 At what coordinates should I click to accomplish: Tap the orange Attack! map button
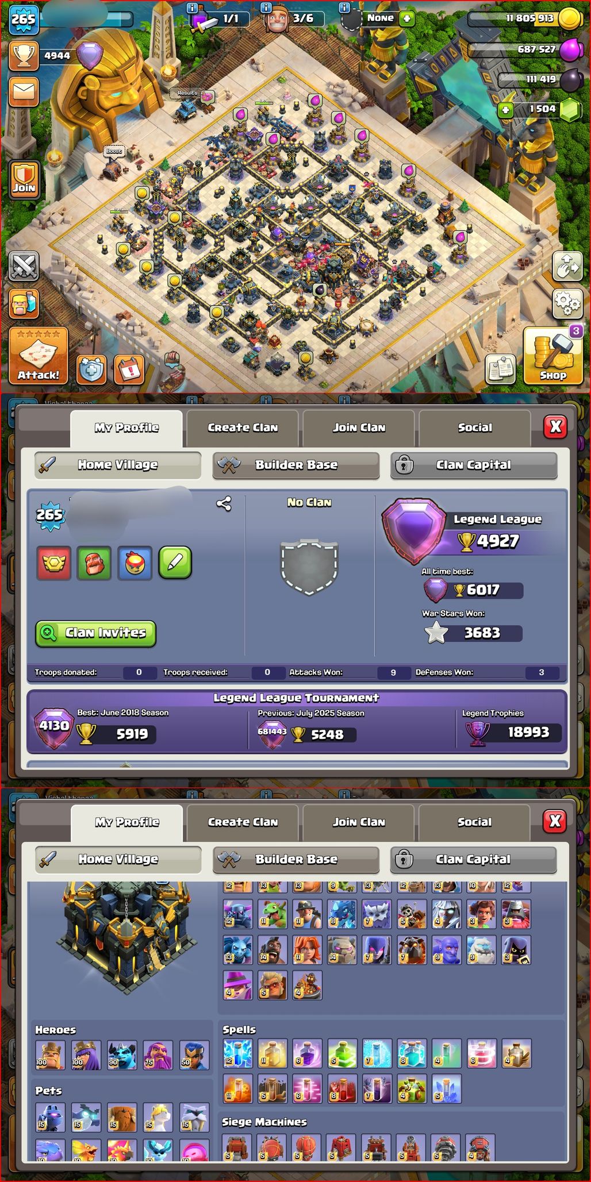[x=38, y=356]
